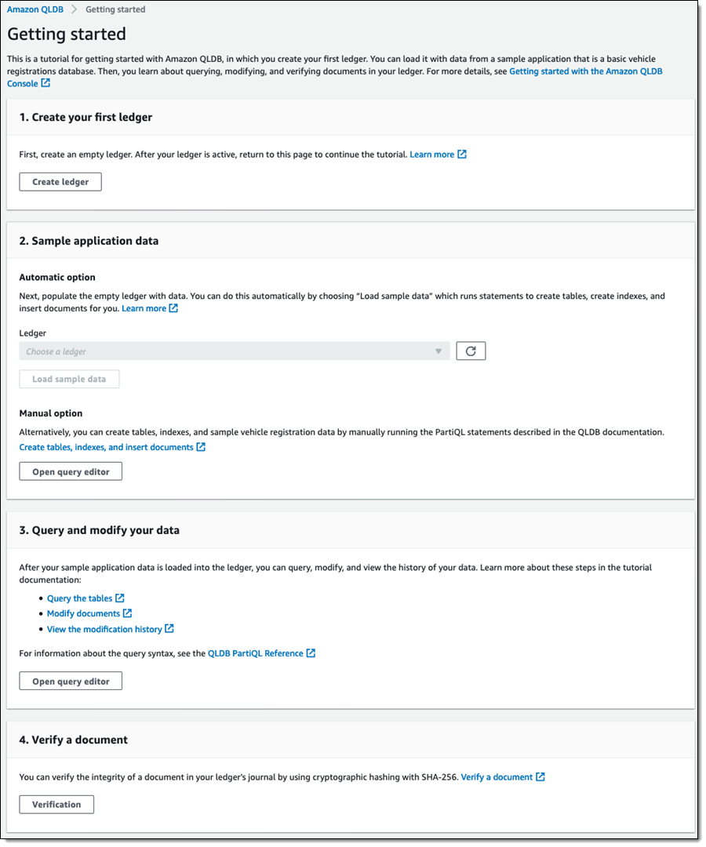Click external link icon next to Verify a document

coord(540,777)
